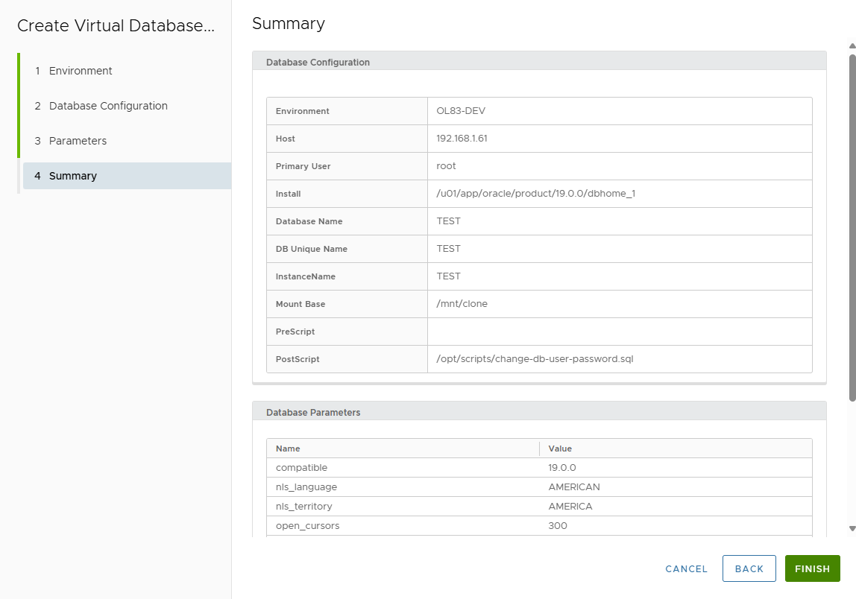Click the scrollbar up arrow
Image resolution: width=856 pixels, height=599 pixels.
pyautogui.click(x=852, y=46)
